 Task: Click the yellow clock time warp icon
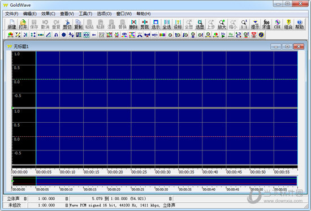[x=261, y=35]
